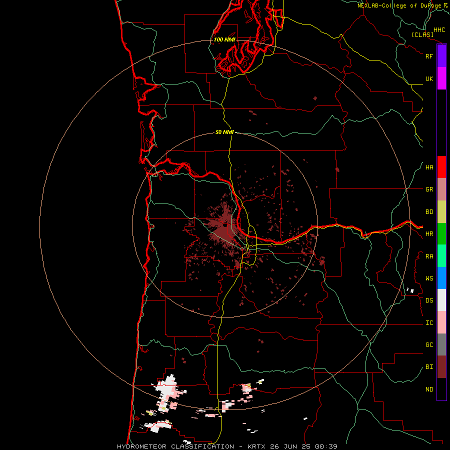Click the HA red legend swatch
Viewport: 450px width, 450px height.
click(441, 167)
